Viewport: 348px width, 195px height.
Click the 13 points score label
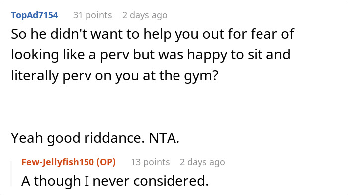(150, 162)
